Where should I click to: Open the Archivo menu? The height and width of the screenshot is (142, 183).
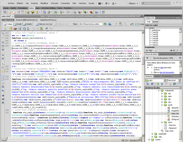click(x=11, y=3)
